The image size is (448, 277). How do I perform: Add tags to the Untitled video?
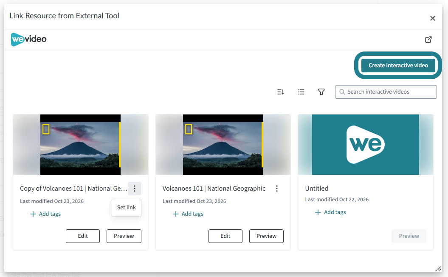(x=330, y=212)
